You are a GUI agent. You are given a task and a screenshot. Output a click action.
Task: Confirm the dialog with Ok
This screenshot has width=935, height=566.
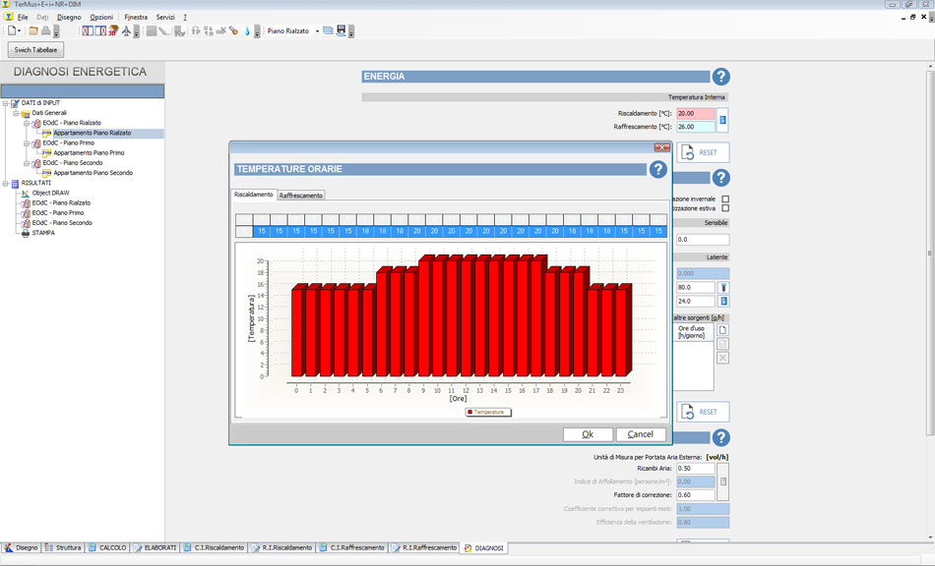[x=588, y=434]
